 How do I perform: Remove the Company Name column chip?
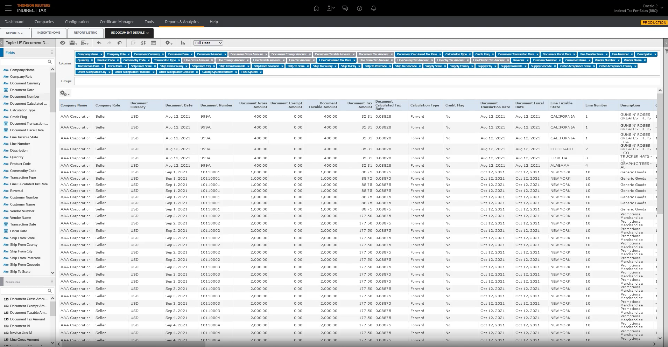click(x=101, y=55)
